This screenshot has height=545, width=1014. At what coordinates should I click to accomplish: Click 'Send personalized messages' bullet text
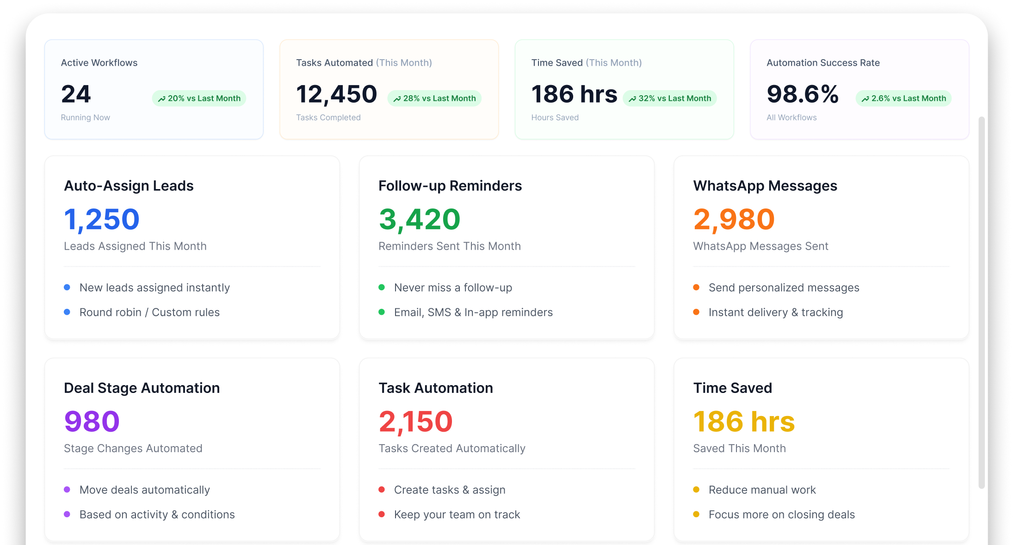click(784, 288)
